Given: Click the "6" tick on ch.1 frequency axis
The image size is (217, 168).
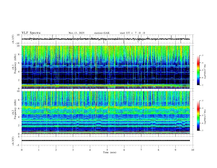Looking at the screenshot, I should pos(19,63).
